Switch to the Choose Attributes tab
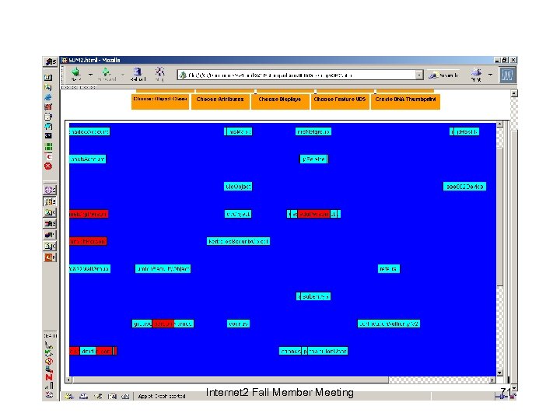Screen dimensions: 560x420 coord(220,101)
